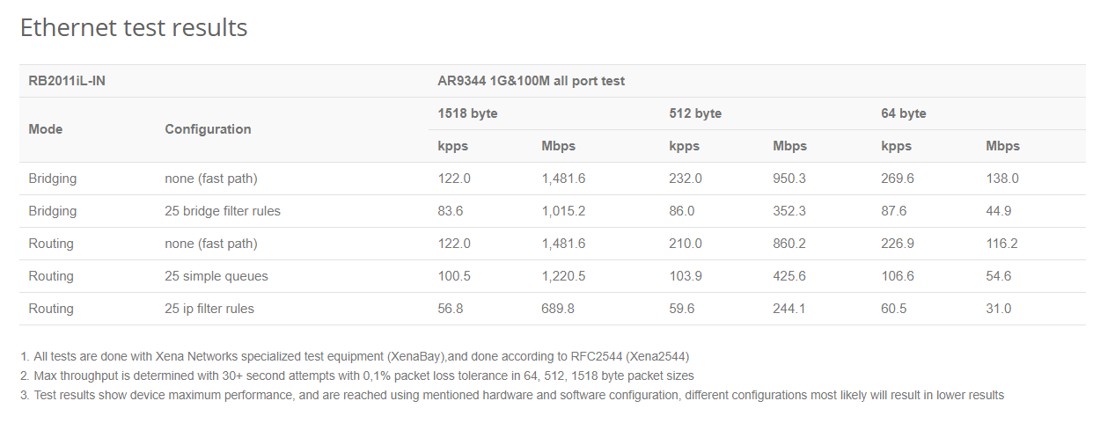This screenshot has width=1115, height=423.
Task: Click footnote about max throughput packet loss
Action: click(356, 376)
